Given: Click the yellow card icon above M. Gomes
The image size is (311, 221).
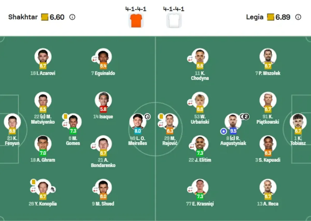Looking at the screenshot, I should pyautogui.click(x=65, y=116).
